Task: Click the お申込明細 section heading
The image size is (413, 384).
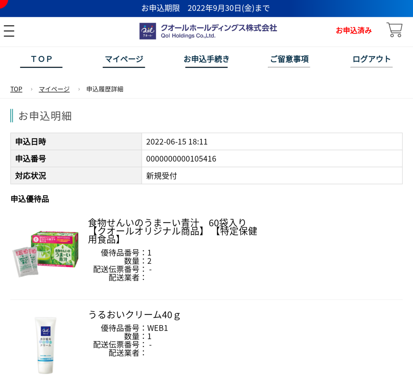Action: click(x=45, y=116)
